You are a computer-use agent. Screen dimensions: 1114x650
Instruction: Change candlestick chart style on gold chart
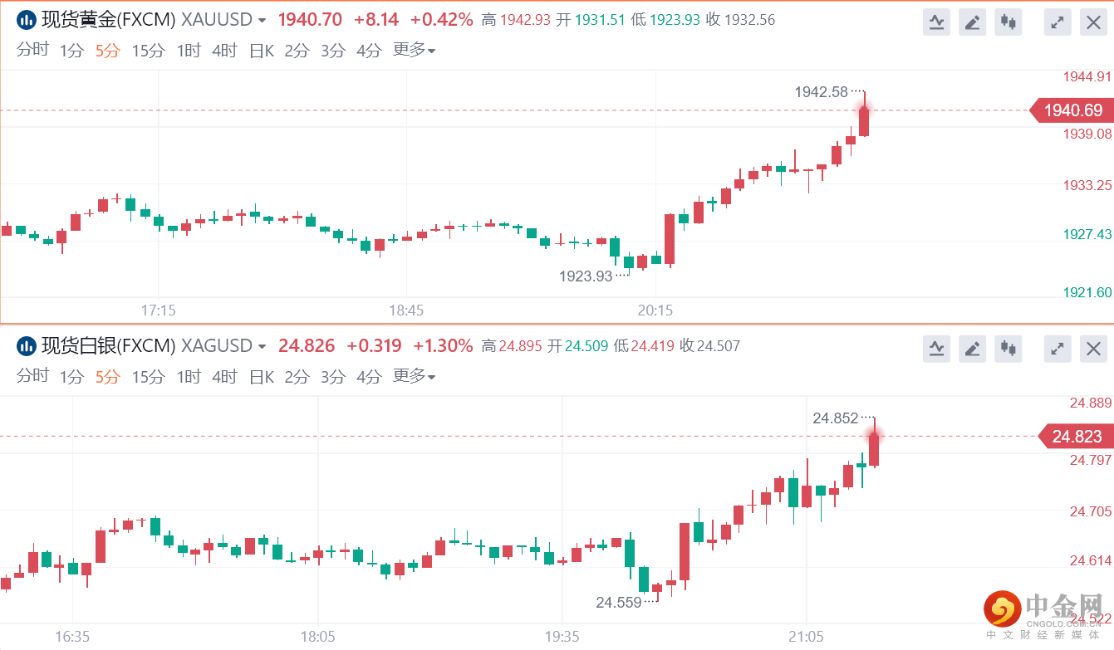coord(1008,22)
